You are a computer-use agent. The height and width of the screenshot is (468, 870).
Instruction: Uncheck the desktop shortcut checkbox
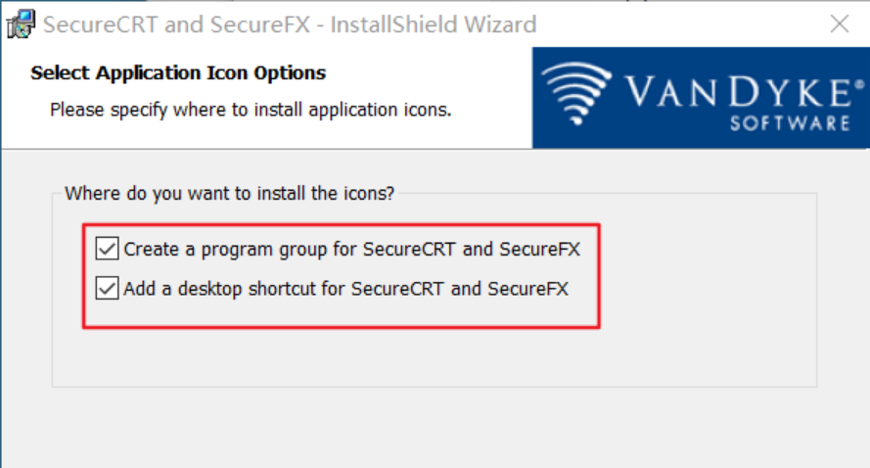pyautogui.click(x=107, y=289)
